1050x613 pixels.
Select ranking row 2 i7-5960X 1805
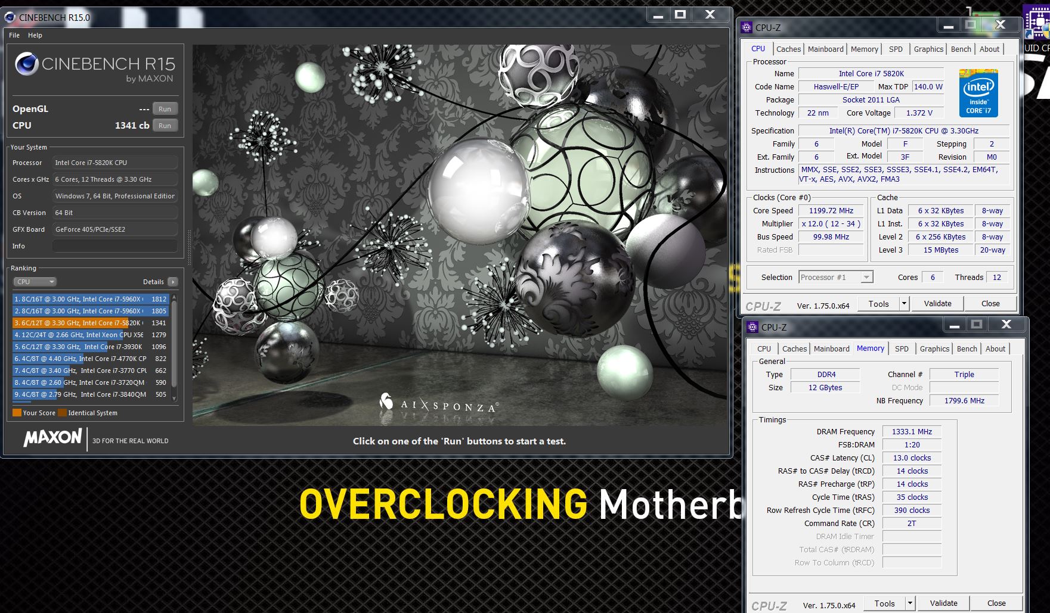(91, 311)
